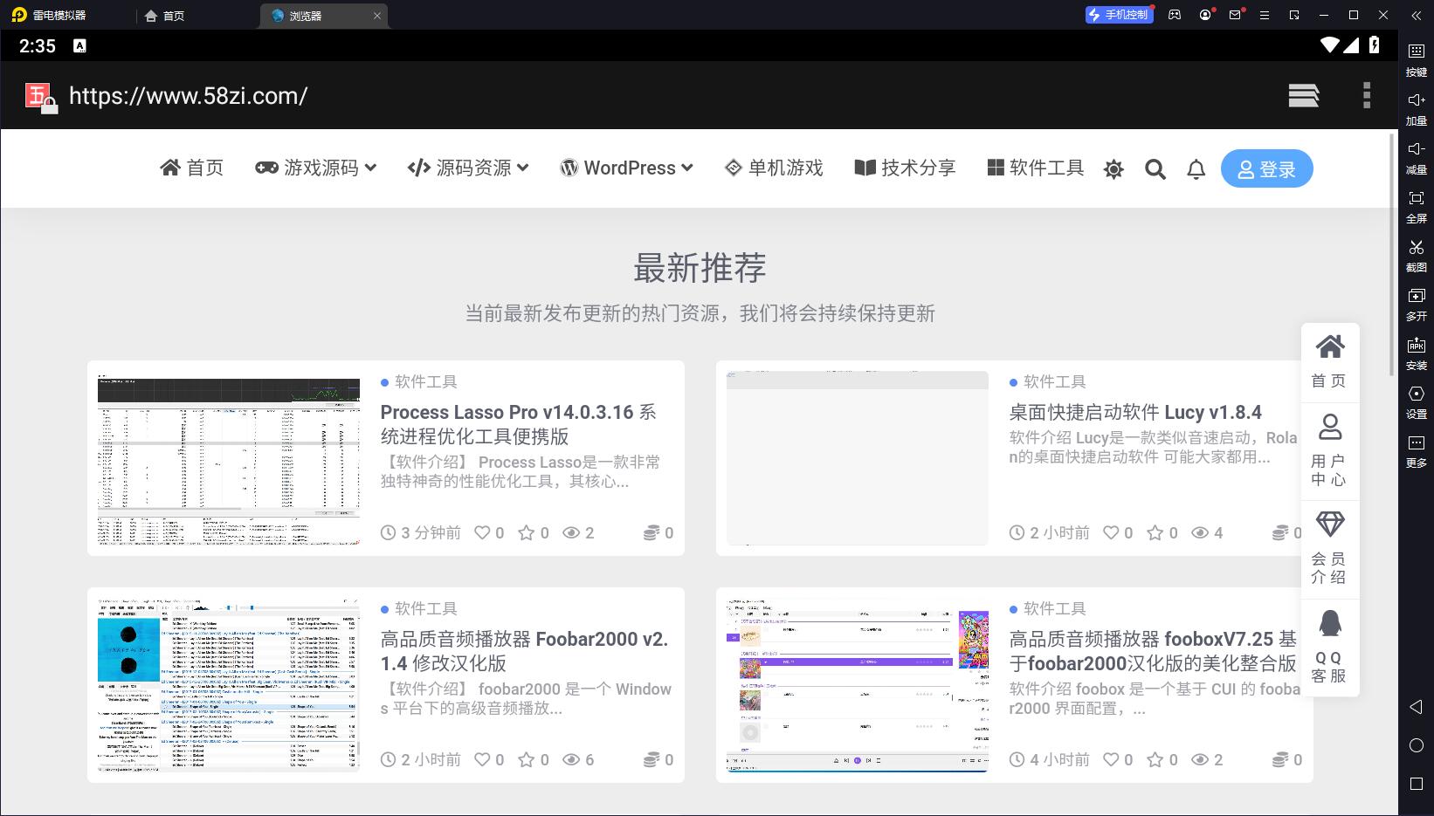Click coins icon on Process Lasso card
This screenshot has width=1434, height=816.
[652, 532]
